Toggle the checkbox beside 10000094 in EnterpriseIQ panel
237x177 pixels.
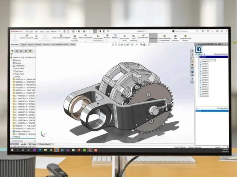(x=200, y=64)
